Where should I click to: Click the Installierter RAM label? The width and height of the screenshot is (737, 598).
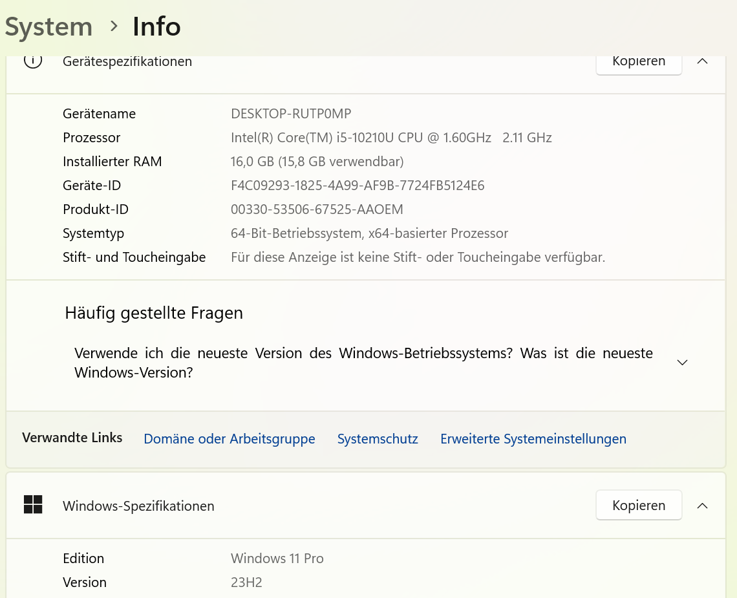[x=112, y=162]
